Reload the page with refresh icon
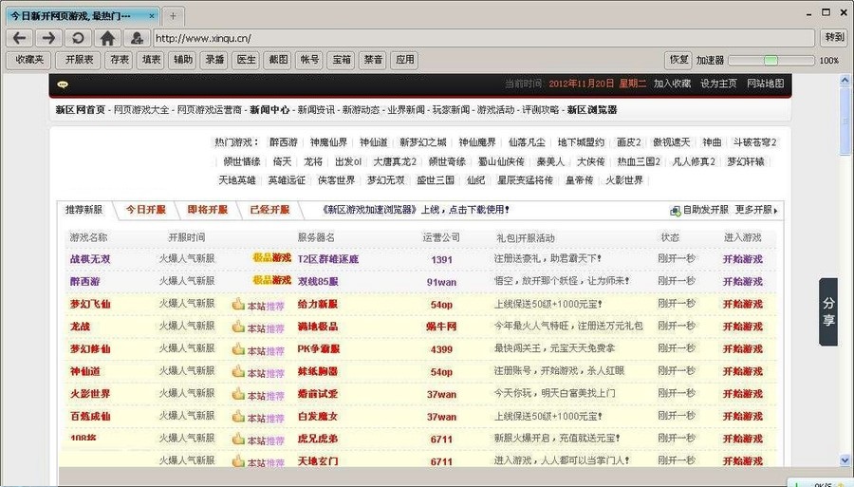Image resolution: width=854 pixels, height=487 pixels. pyautogui.click(x=79, y=38)
